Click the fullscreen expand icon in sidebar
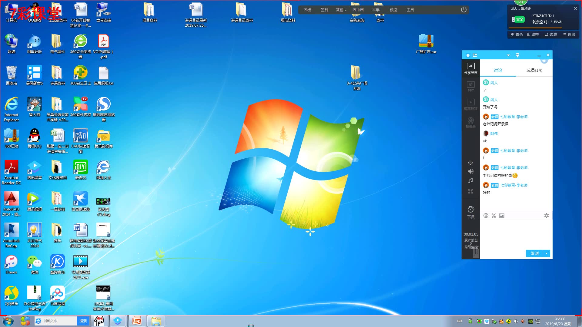Screen dimensions: 582x327 tap(470, 191)
